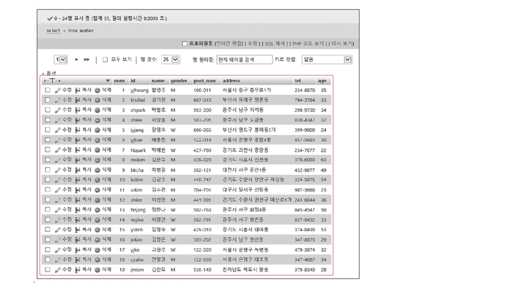Click the edit pencil icon for yjhwang row
Image resolution: width=509 pixels, height=286 pixels.
pyautogui.click(x=58, y=90)
